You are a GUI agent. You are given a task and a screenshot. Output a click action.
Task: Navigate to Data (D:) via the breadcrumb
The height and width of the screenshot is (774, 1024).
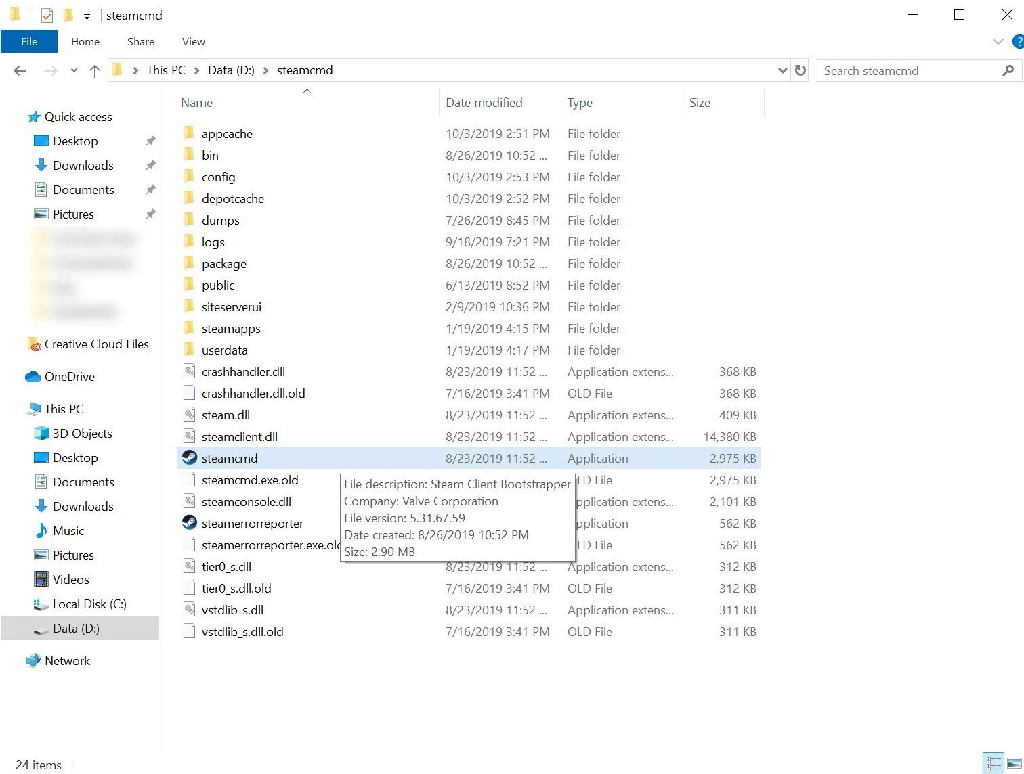coord(231,70)
